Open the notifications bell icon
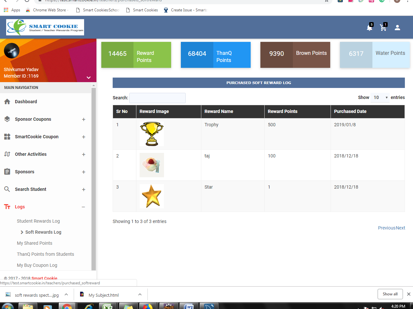Screen dimensions: 413x309 [369, 28]
